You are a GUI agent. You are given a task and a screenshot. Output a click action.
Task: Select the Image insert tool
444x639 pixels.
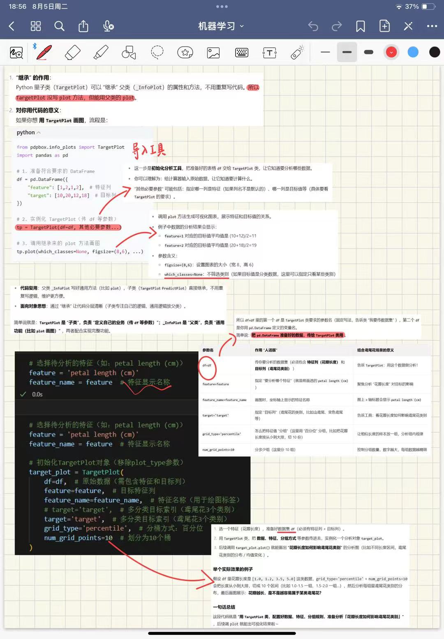pyautogui.click(x=213, y=53)
